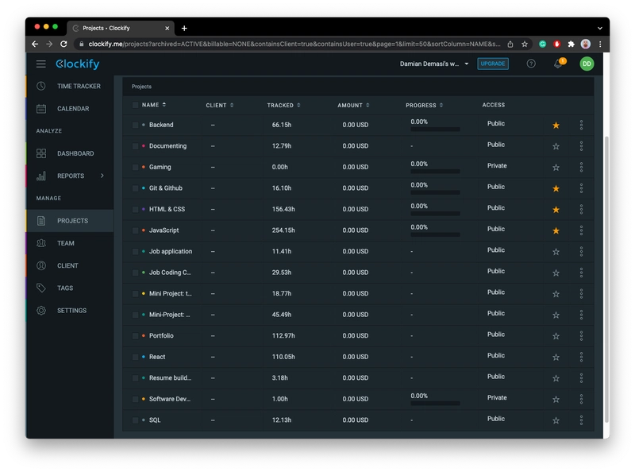Open the browser extensions puzzle icon
This screenshot has width=635, height=472.
click(571, 44)
